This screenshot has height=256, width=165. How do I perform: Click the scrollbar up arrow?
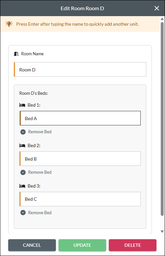click(162, 19)
